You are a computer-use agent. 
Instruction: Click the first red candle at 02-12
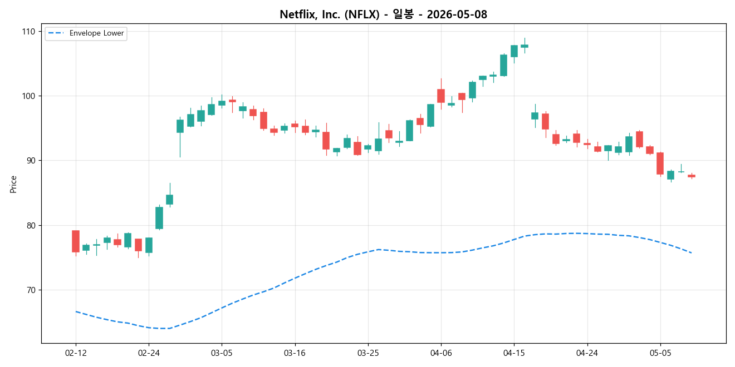76,241
